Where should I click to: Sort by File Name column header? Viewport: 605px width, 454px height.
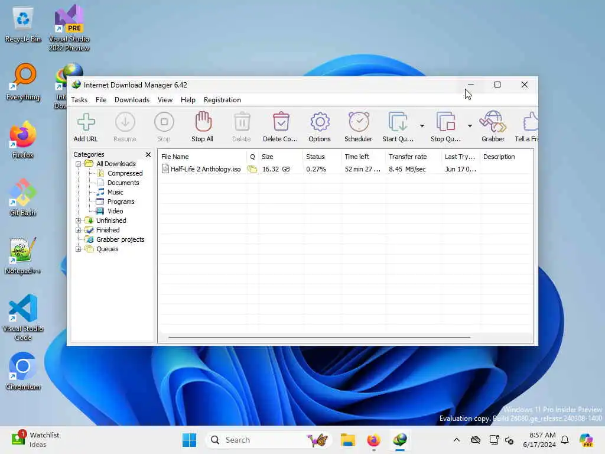click(202, 157)
